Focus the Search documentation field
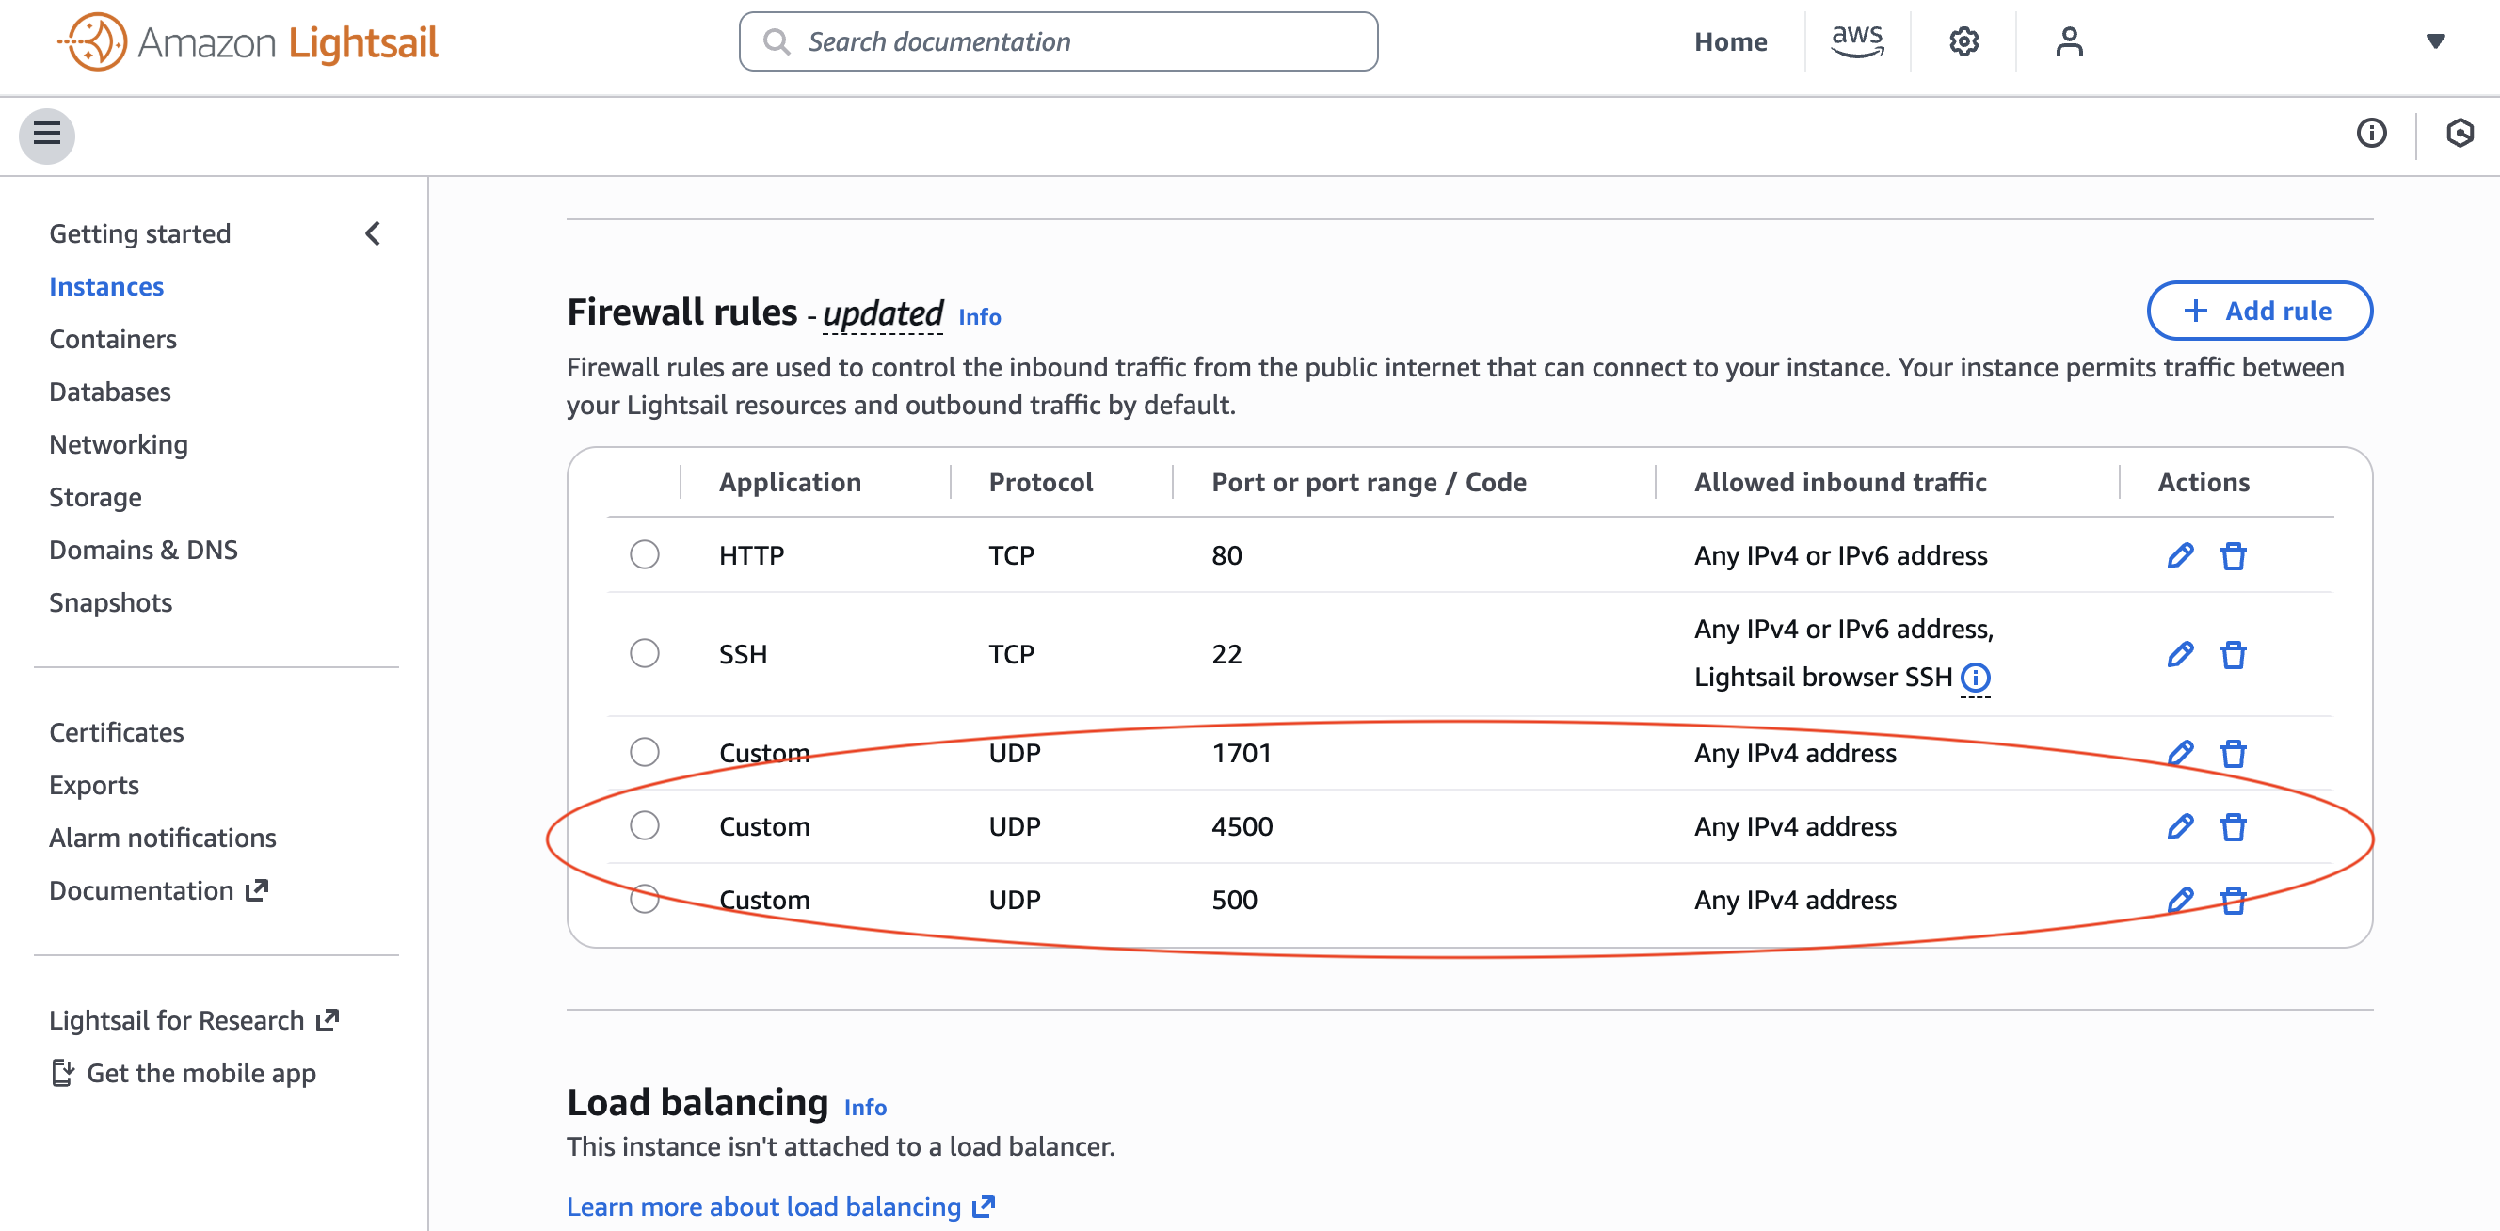 coord(1058,41)
